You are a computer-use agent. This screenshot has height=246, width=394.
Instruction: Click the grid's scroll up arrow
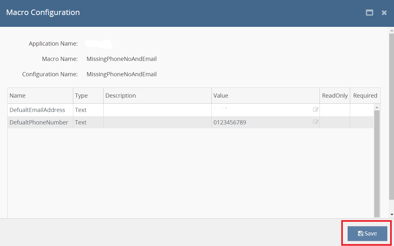(377, 107)
